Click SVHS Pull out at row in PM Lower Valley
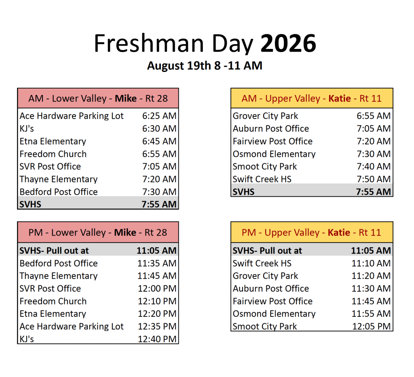 point(98,251)
